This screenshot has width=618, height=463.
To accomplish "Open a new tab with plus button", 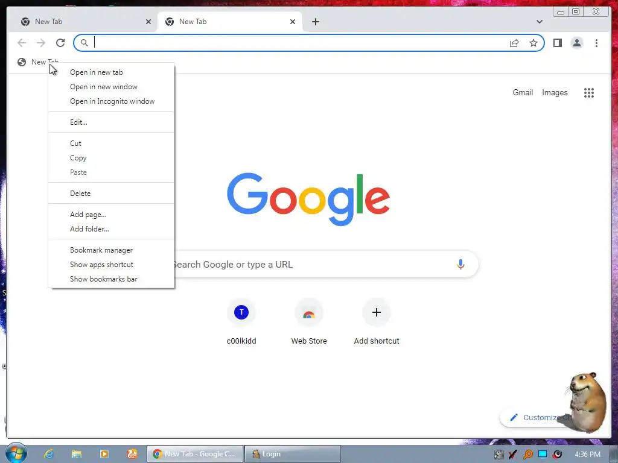I will click(x=315, y=22).
